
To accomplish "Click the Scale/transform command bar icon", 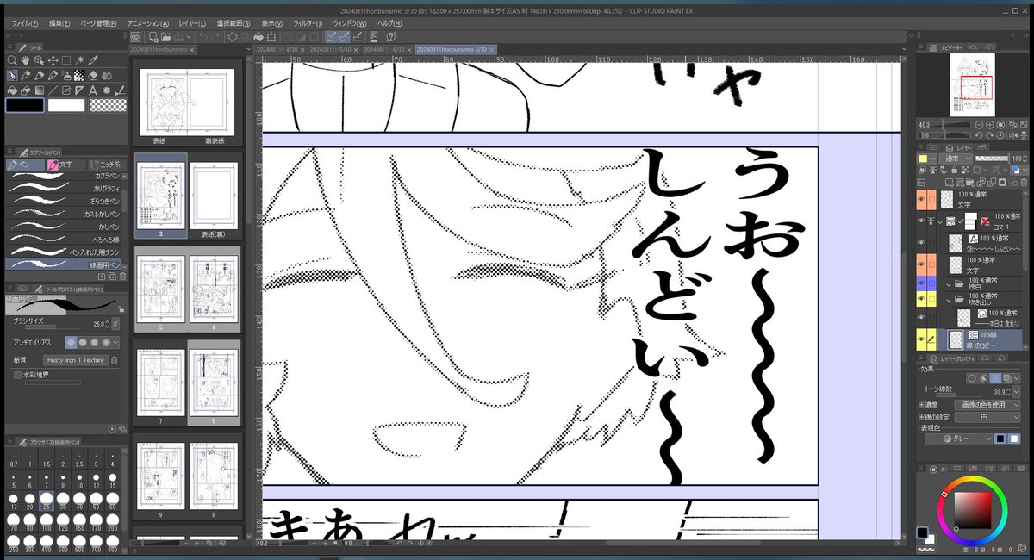I will point(271,37).
